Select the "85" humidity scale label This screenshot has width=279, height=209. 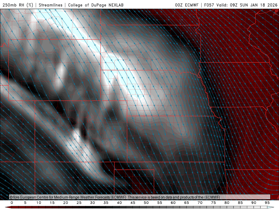(x=240, y=203)
